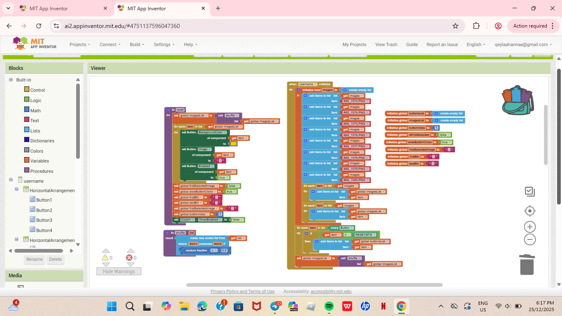Collapse the username screen tree node
This screenshot has width=562, height=316.
(11, 181)
